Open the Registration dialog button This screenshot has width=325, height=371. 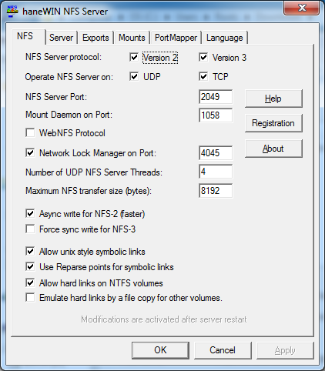click(273, 123)
